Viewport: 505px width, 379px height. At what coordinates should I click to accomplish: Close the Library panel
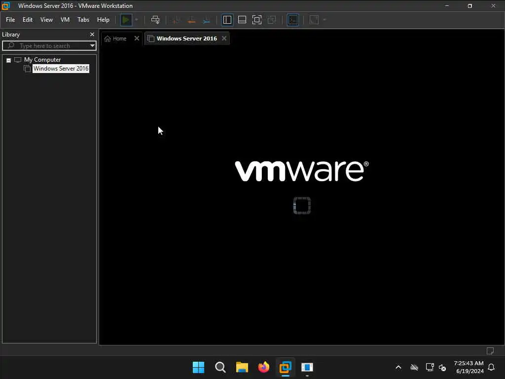point(92,35)
